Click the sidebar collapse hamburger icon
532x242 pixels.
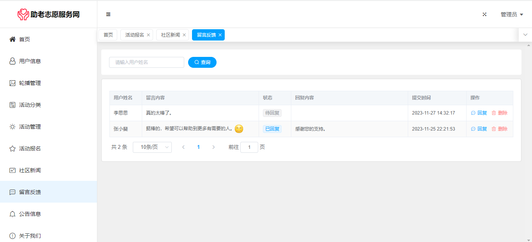[108, 14]
